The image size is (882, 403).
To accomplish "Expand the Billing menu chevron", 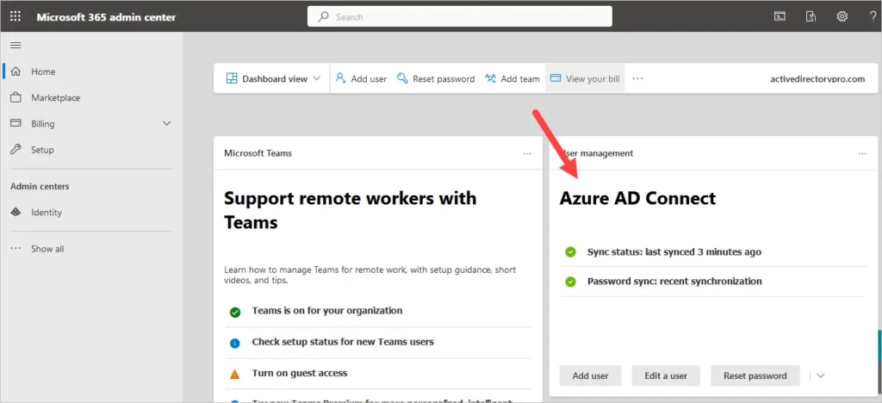I will click(166, 123).
